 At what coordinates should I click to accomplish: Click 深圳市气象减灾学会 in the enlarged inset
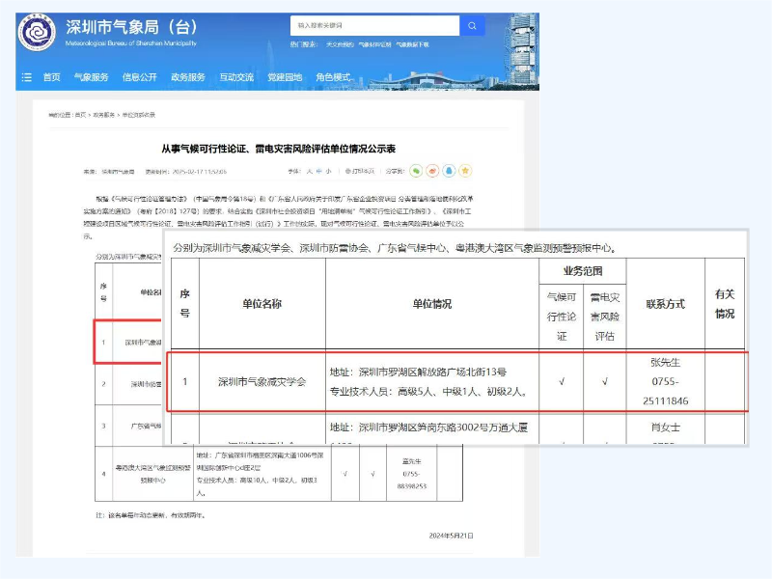(x=262, y=381)
